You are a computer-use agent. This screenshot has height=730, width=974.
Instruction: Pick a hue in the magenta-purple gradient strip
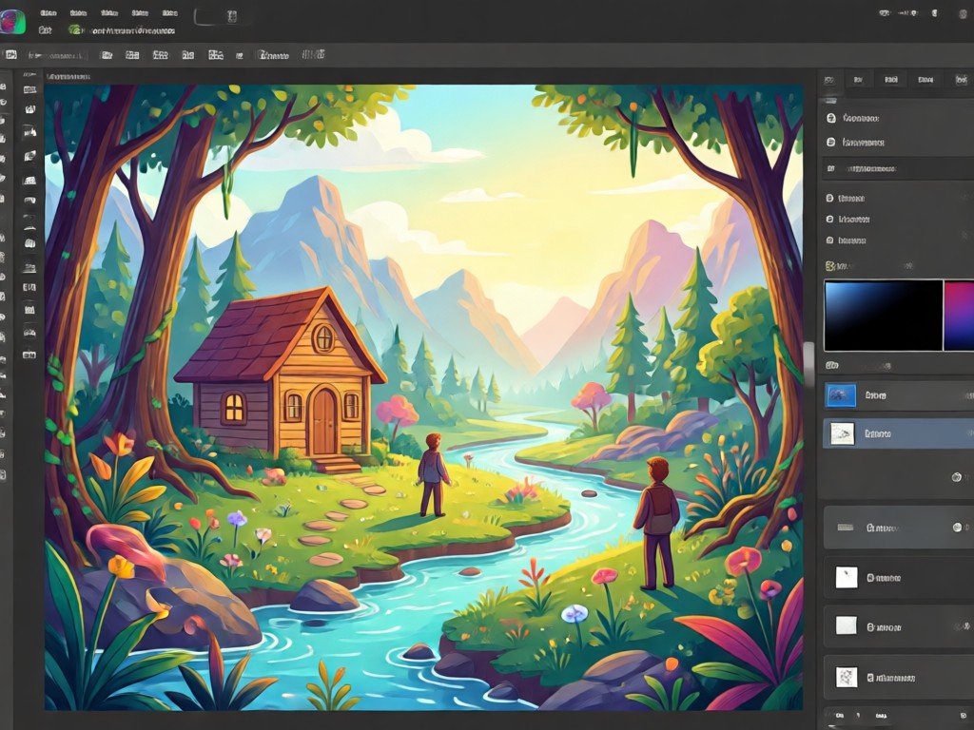[x=959, y=316]
